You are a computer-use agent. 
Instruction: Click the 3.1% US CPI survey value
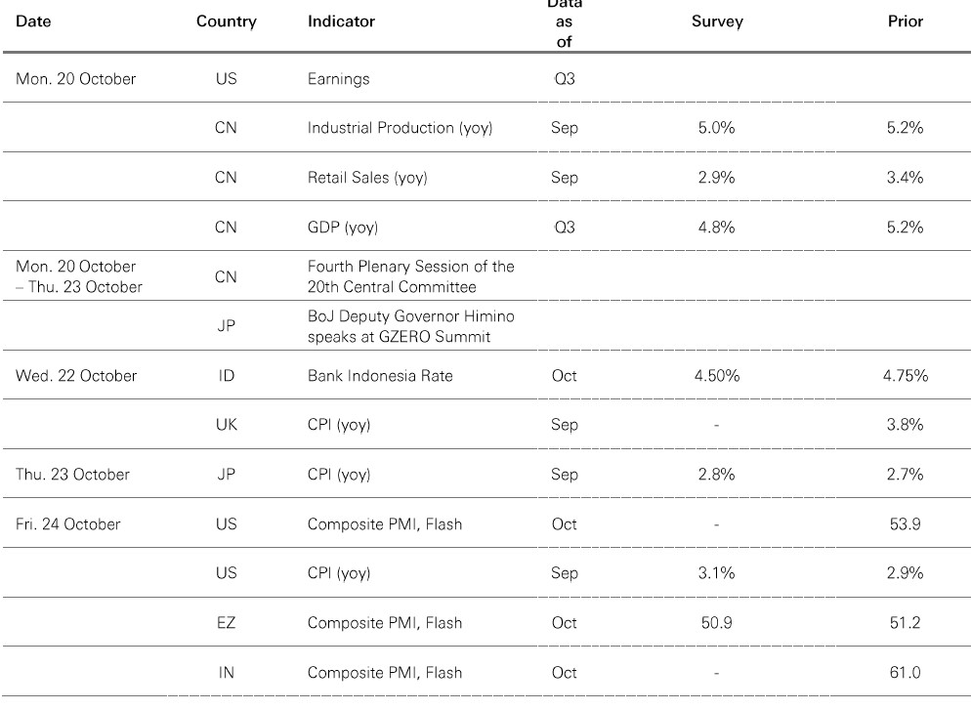pos(716,573)
